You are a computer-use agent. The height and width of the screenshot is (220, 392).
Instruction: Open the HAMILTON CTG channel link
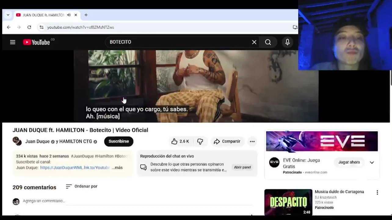pos(75,141)
